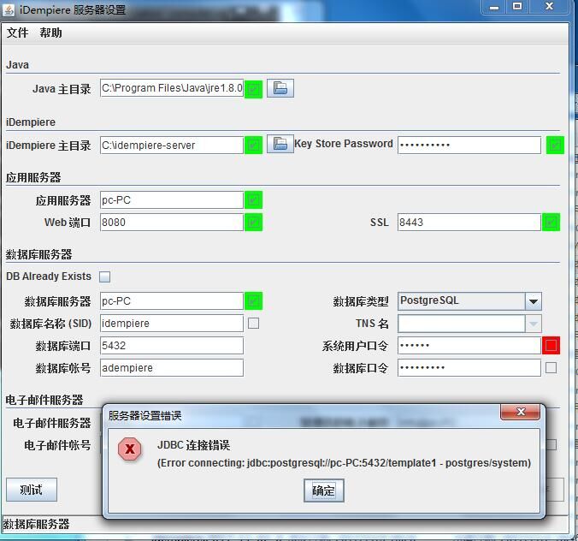Click the database server pc-PC field
The height and width of the screenshot is (541, 578).
tap(172, 300)
